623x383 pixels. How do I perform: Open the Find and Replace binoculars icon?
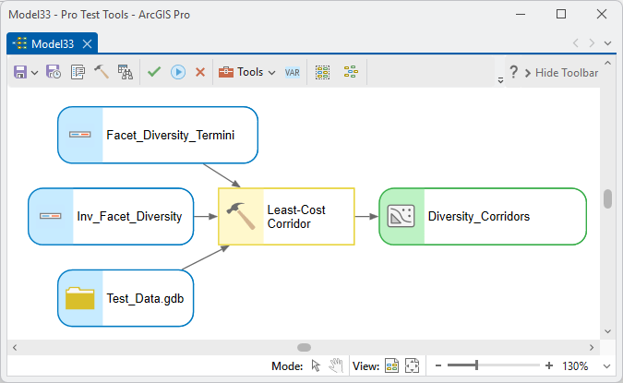[x=126, y=72]
